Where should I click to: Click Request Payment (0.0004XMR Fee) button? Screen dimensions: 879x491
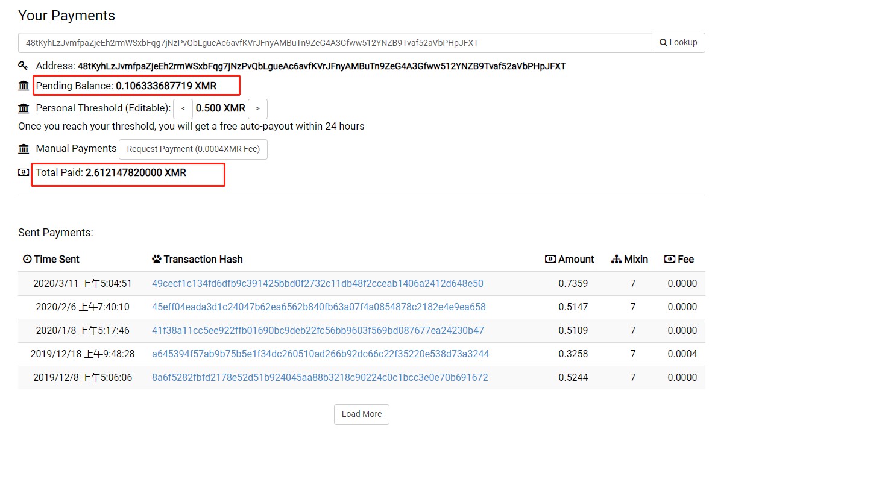pos(193,149)
